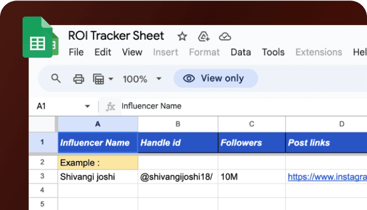The width and height of the screenshot is (367, 210).
Task: Open the Tools menu
Action: point(273,52)
